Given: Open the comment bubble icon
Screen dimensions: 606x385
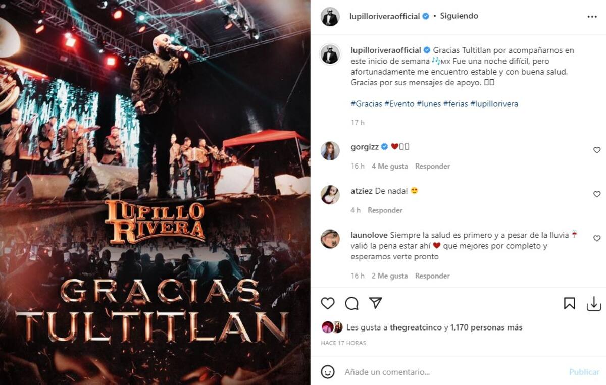Looking at the screenshot, I should click(351, 303).
